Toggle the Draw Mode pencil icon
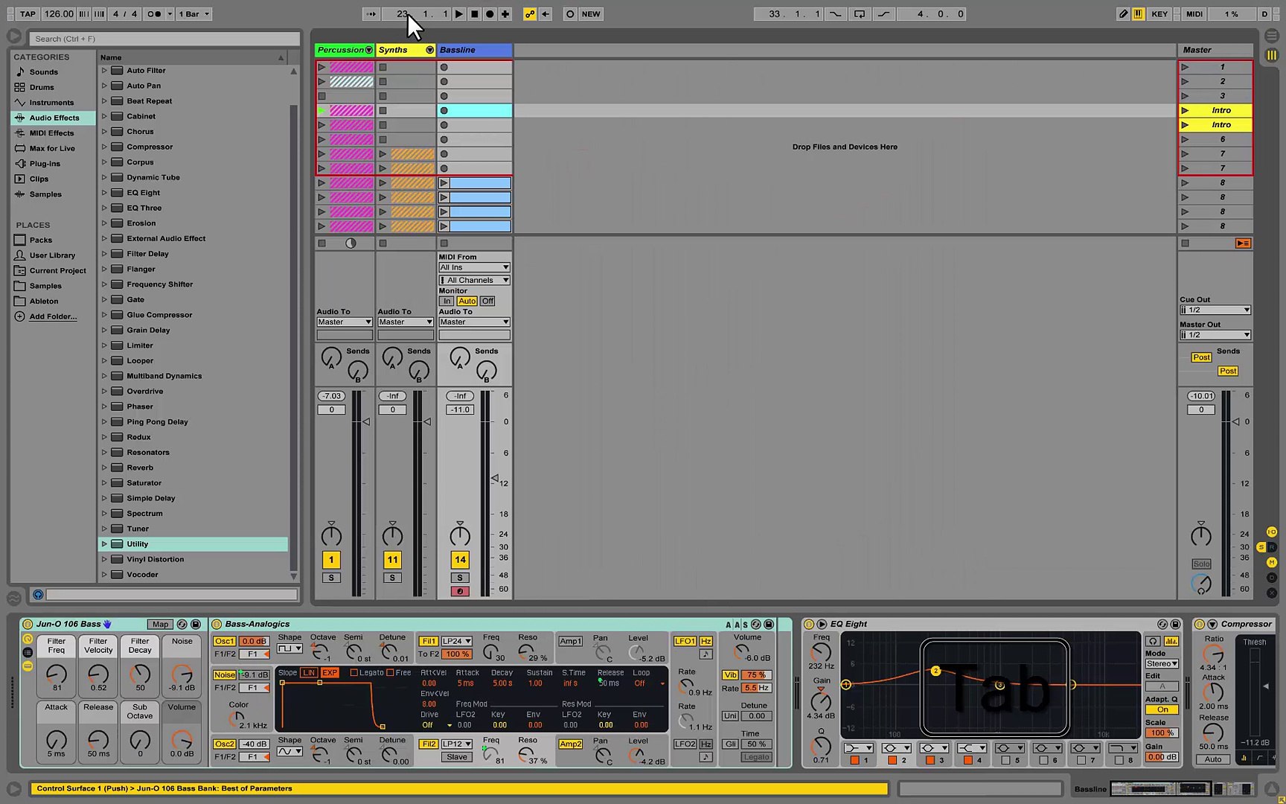Screen dimensions: 1286x804 click(x=1123, y=14)
